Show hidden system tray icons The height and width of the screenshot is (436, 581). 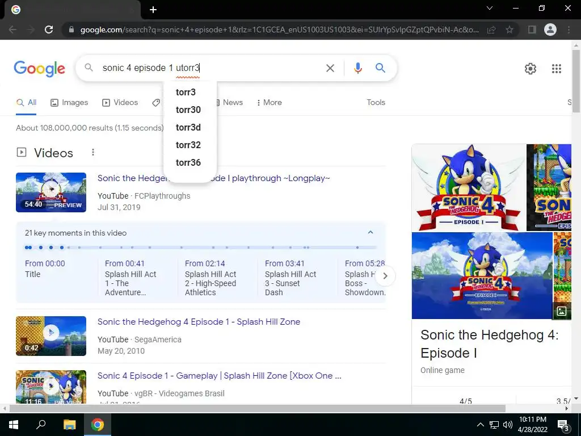pyautogui.click(x=480, y=425)
